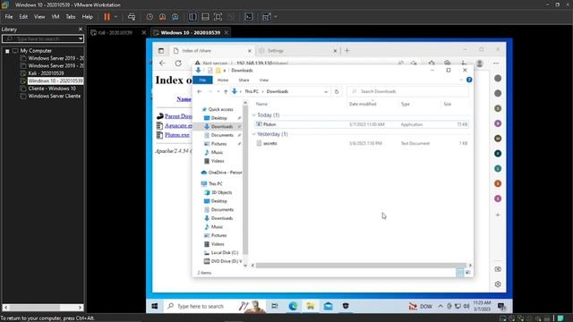Open the VMware Help menu

(x=88, y=17)
